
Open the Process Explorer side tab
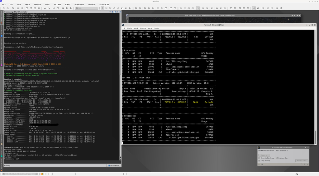pyautogui.click(x=2, y=45)
